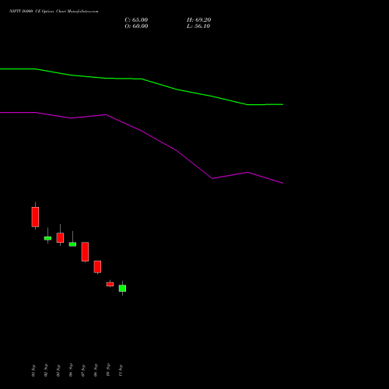389x389 pixels.
Task: Select the 08 Sep red candlestick
Action: click(97, 267)
